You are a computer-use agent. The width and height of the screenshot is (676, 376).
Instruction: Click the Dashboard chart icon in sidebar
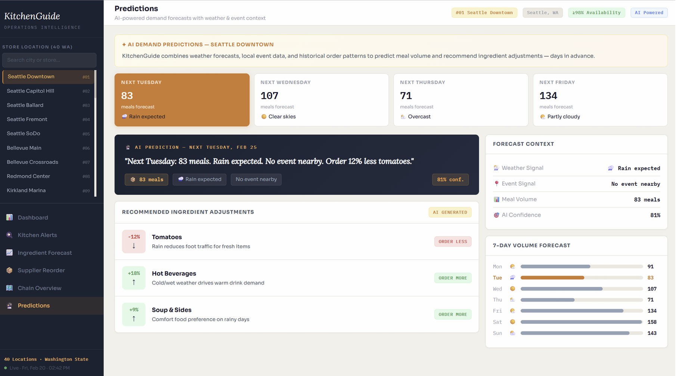[x=9, y=217]
